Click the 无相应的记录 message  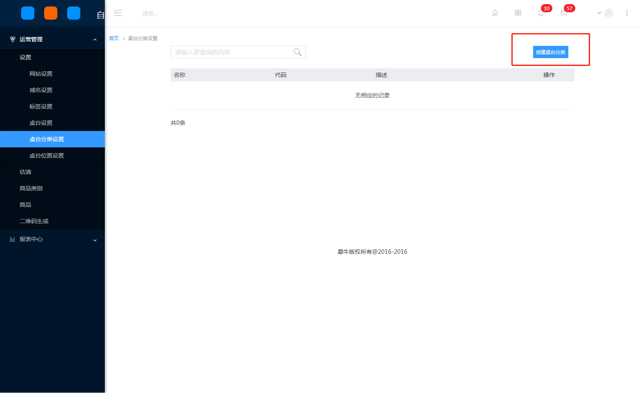(372, 95)
